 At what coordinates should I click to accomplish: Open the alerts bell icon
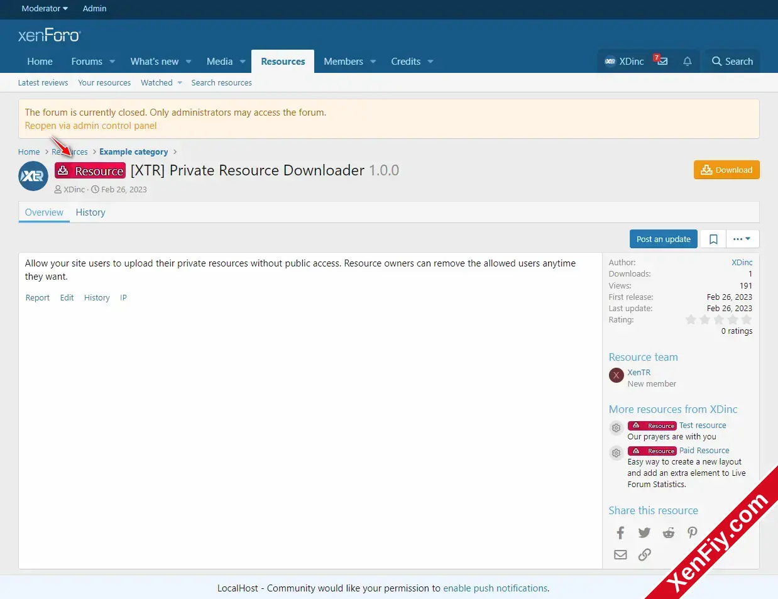tap(688, 61)
